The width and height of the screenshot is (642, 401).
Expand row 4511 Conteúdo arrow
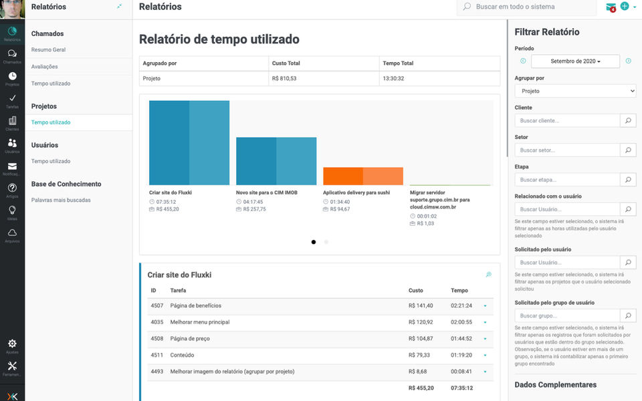click(x=486, y=355)
